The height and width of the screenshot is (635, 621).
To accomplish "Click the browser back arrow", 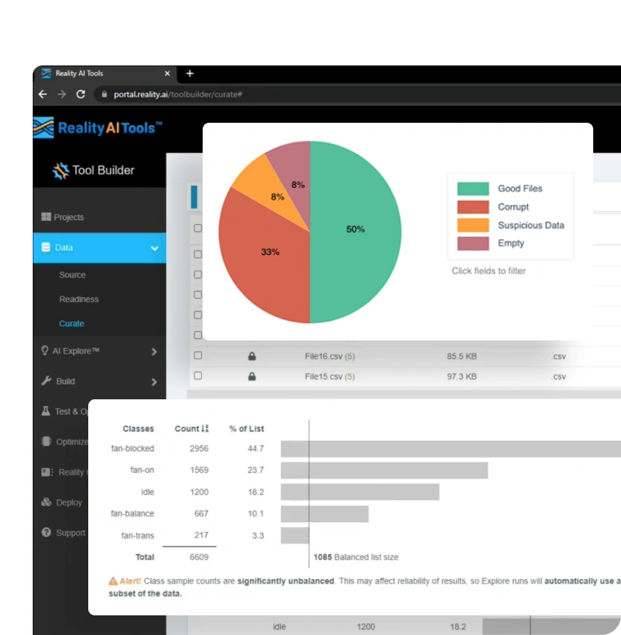I will [x=42, y=94].
